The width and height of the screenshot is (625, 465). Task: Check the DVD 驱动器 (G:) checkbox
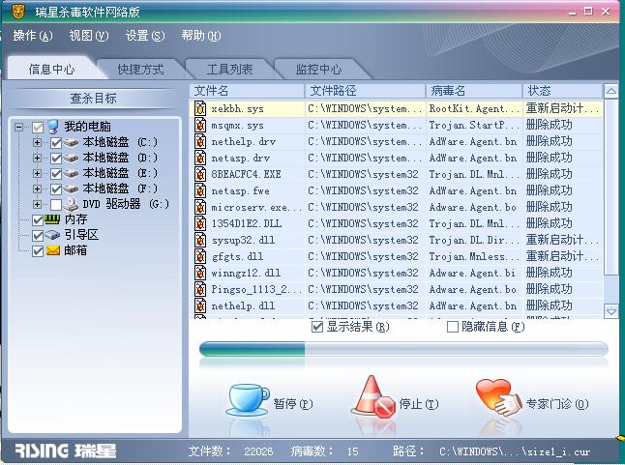(56, 205)
